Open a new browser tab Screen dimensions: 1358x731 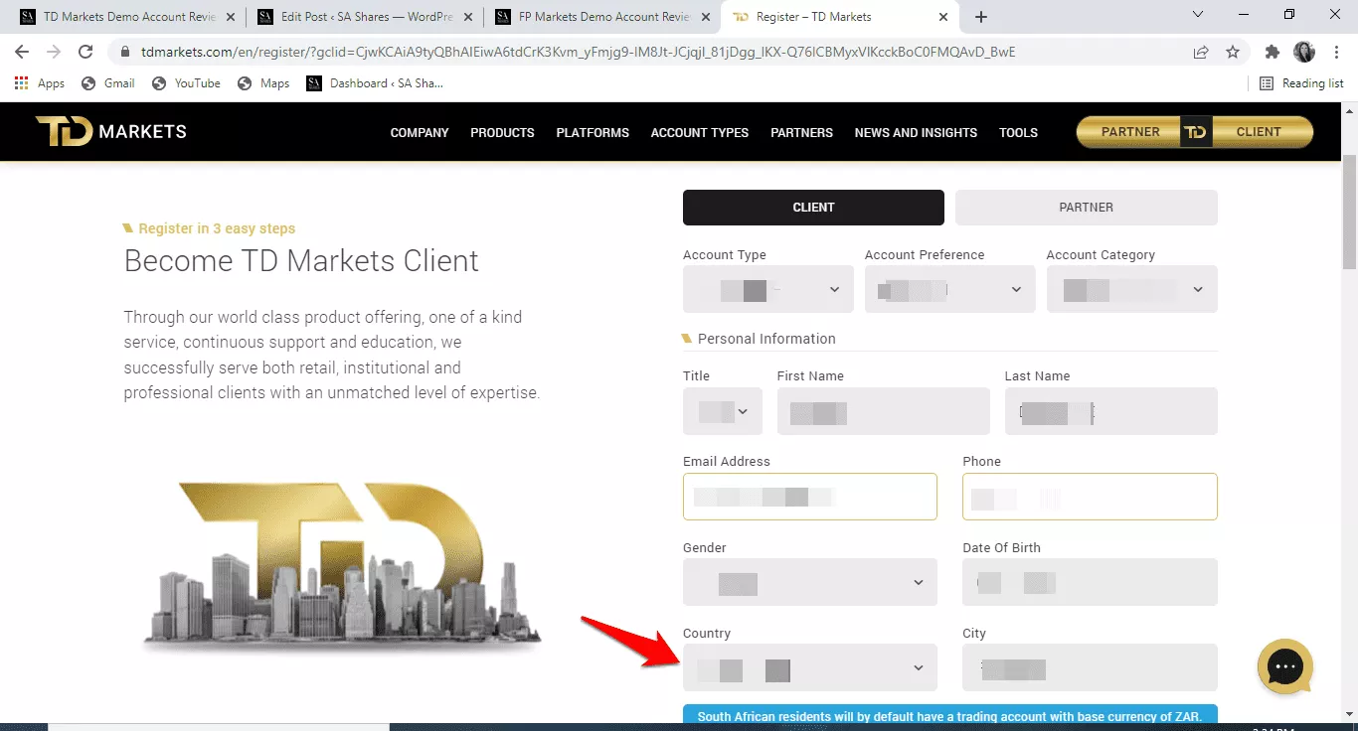[981, 17]
